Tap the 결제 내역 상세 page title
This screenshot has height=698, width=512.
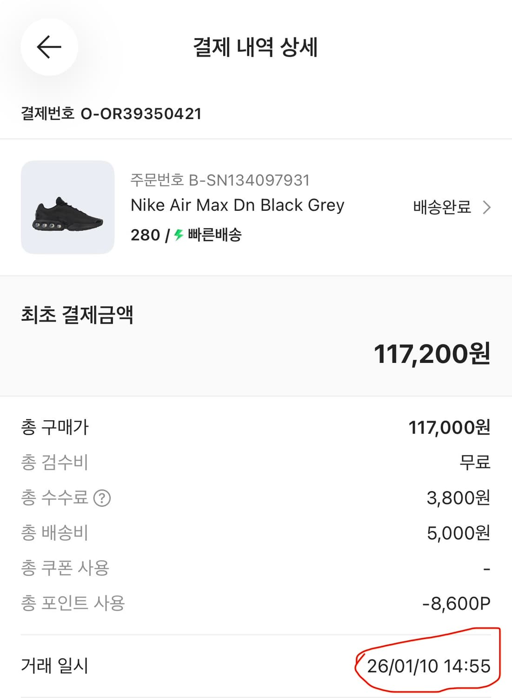click(x=255, y=47)
